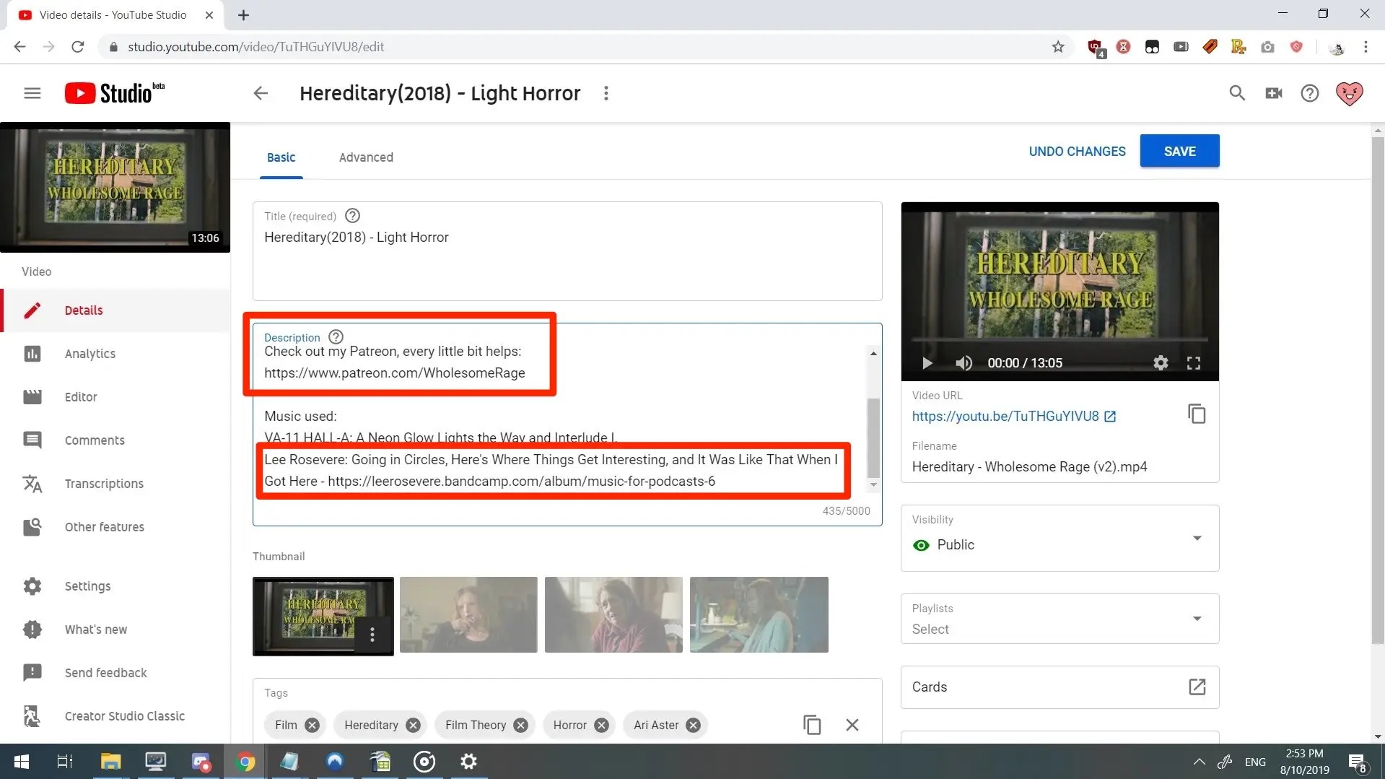1385x779 pixels.
Task: Remove the Hereditary tag
Action: coord(413,725)
